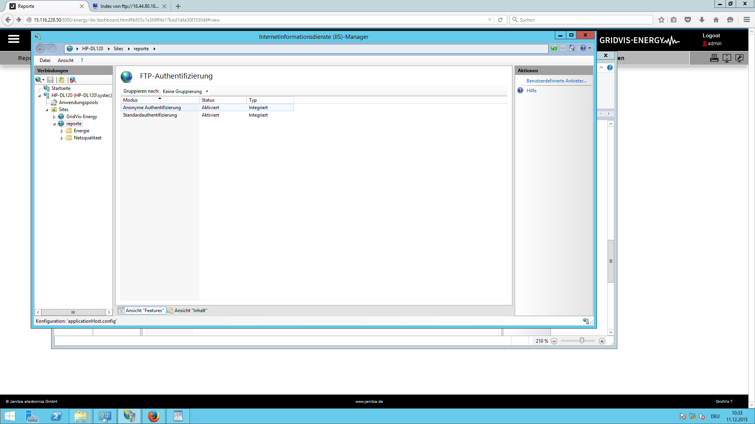This screenshot has height=424, width=755.
Task: Click the wrench monitor icon in GridVis
Action: (739, 58)
